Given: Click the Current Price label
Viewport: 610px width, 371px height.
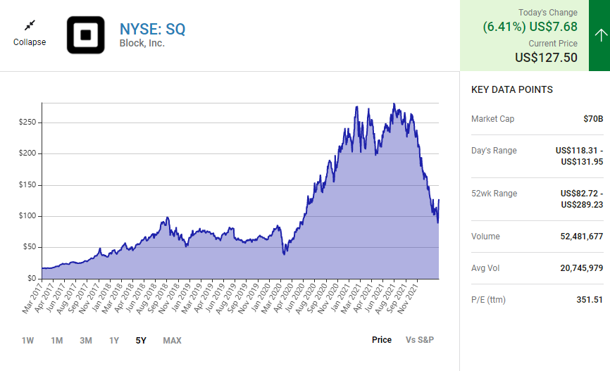Looking at the screenshot, I should (553, 44).
